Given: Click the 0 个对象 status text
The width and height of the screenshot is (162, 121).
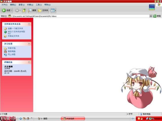Looking at the screenshot, I should point(4,114).
